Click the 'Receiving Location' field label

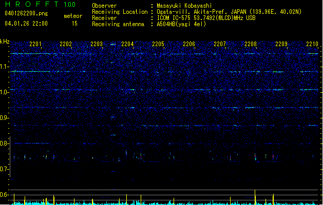point(120,12)
